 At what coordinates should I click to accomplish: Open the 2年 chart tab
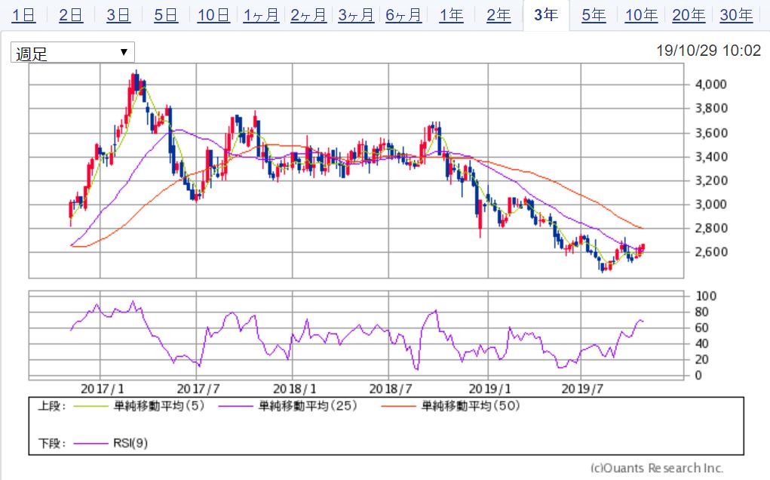point(499,15)
